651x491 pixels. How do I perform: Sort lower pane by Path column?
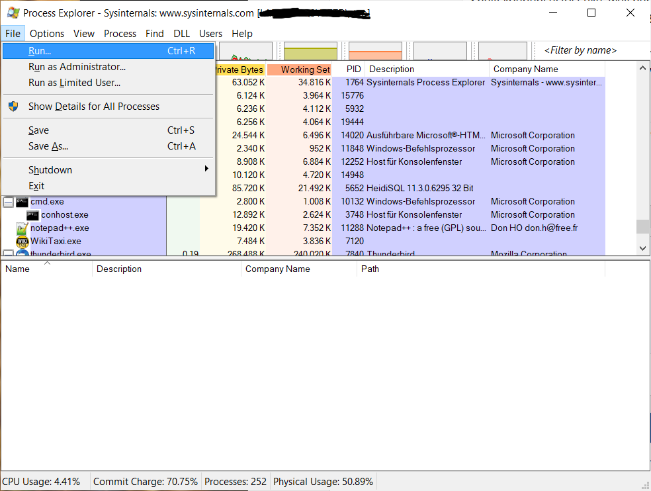[481, 269]
